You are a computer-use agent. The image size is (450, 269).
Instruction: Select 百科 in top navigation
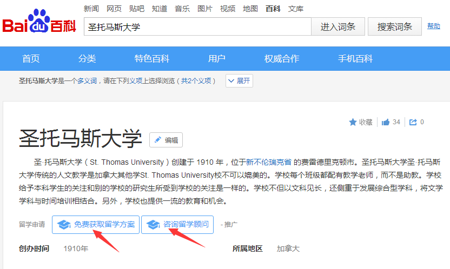(x=273, y=9)
